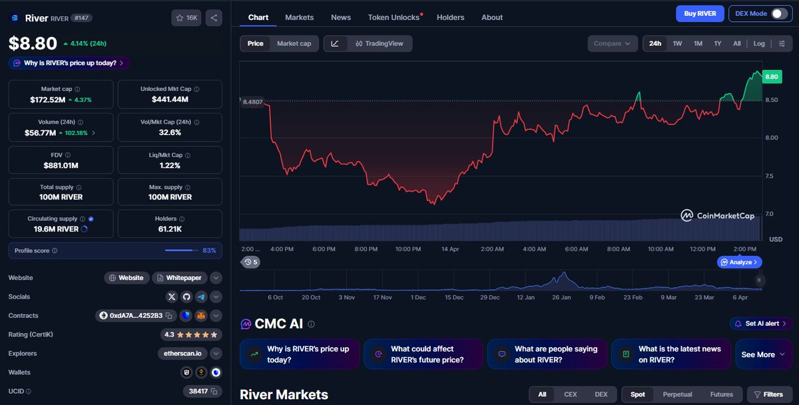Open the Compare dropdown
799x405 pixels.
[612, 43]
